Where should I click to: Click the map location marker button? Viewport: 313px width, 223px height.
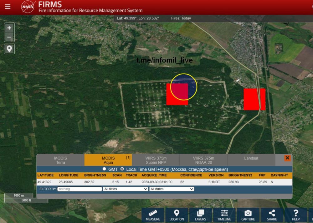[x=9, y=49]
